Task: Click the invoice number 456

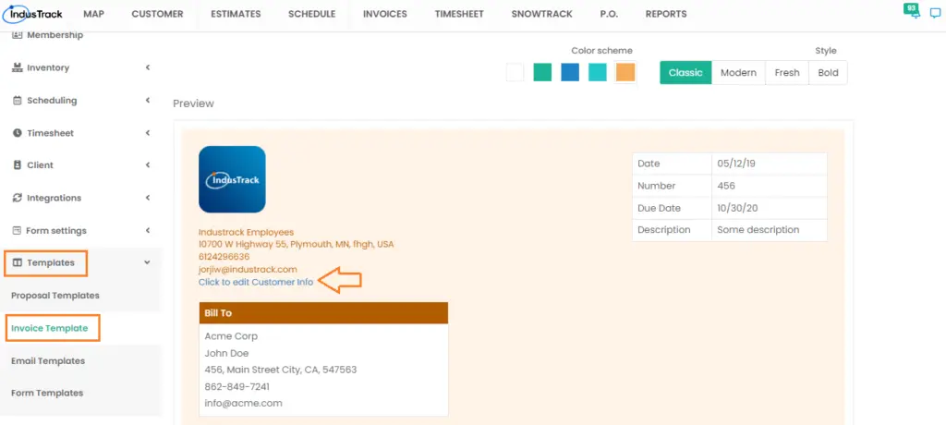Action: (726, 186)
